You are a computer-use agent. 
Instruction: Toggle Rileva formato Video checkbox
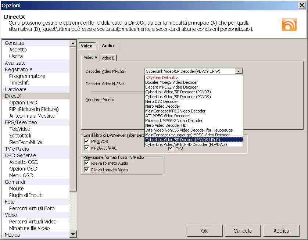click(x=87, y=170)
